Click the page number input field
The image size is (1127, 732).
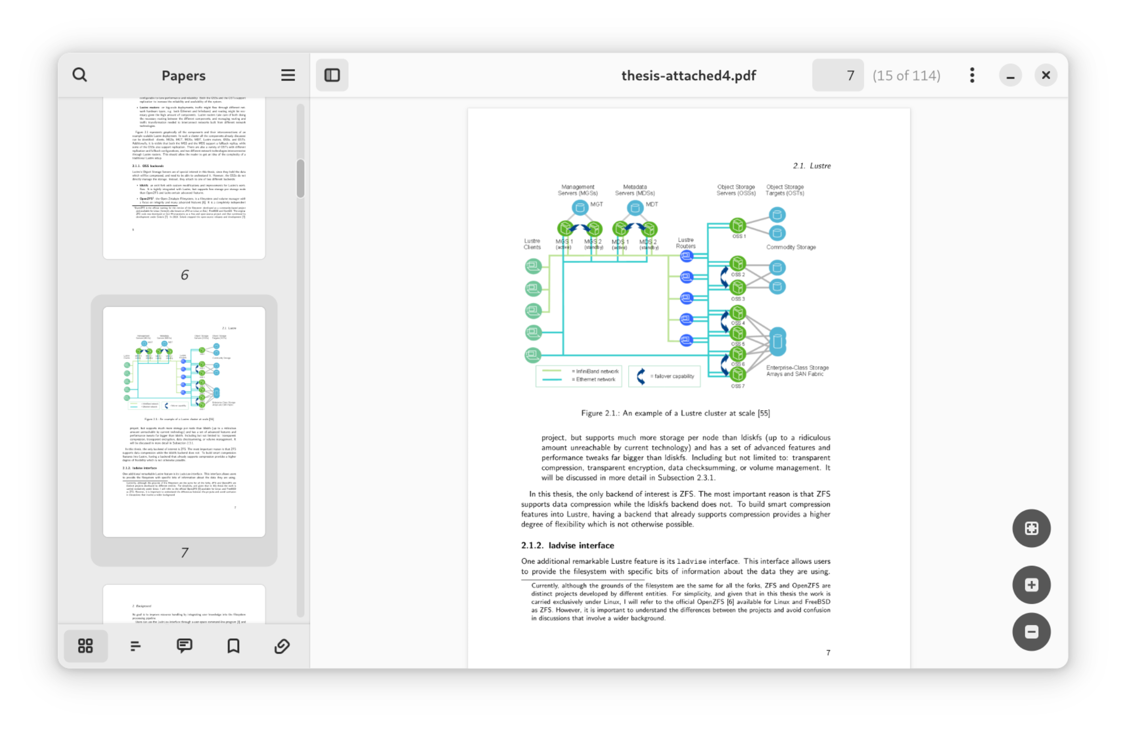click(837, 75)
